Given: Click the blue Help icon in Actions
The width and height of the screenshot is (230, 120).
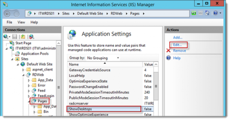Looking at the screenshot, I should point(169,58).
